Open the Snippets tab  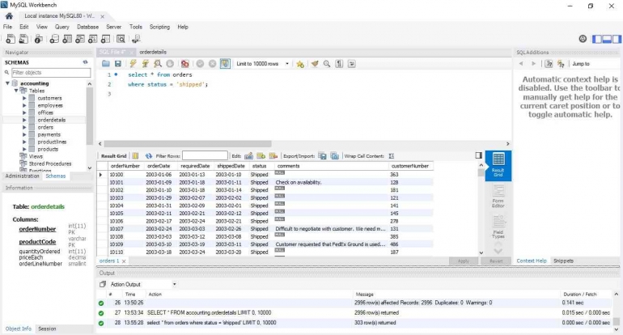tap(563, 261)
